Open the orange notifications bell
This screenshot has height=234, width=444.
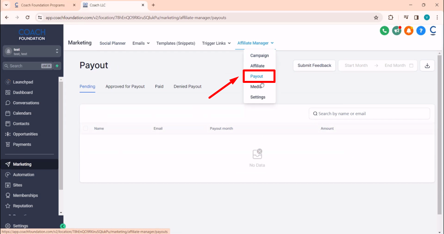[408, 30]
